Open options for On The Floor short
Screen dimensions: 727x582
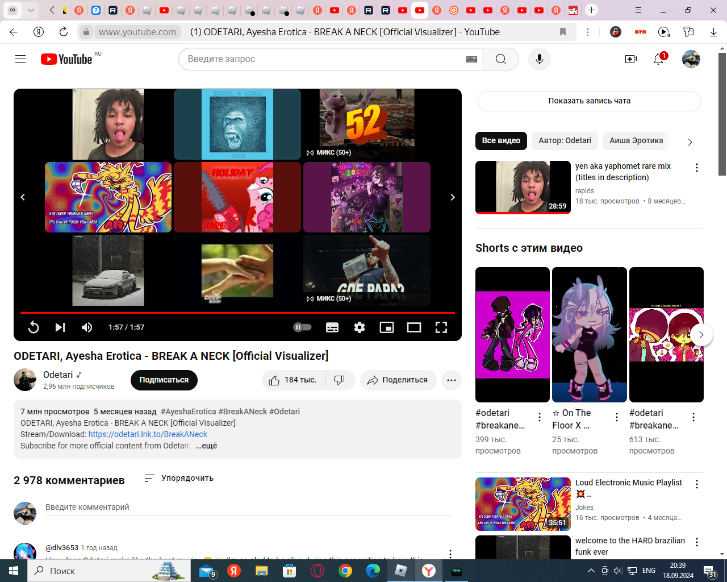617,417
